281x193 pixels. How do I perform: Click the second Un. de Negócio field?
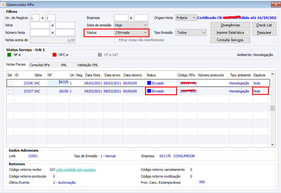point(51,18)
